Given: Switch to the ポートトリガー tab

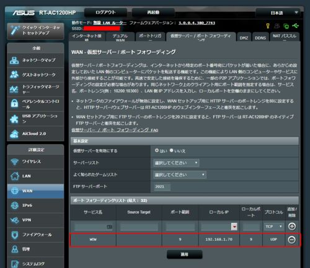Looking at the screenshot, I should (150, 37).
